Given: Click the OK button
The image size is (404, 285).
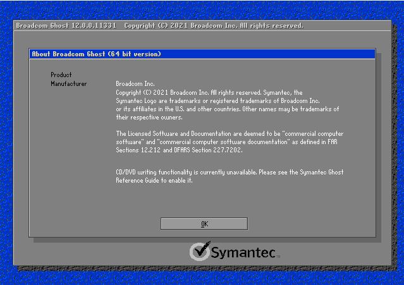Looking at the screenshot, I should pos(204,224).
